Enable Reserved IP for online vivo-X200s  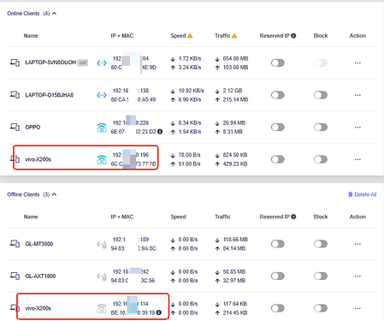278,159
